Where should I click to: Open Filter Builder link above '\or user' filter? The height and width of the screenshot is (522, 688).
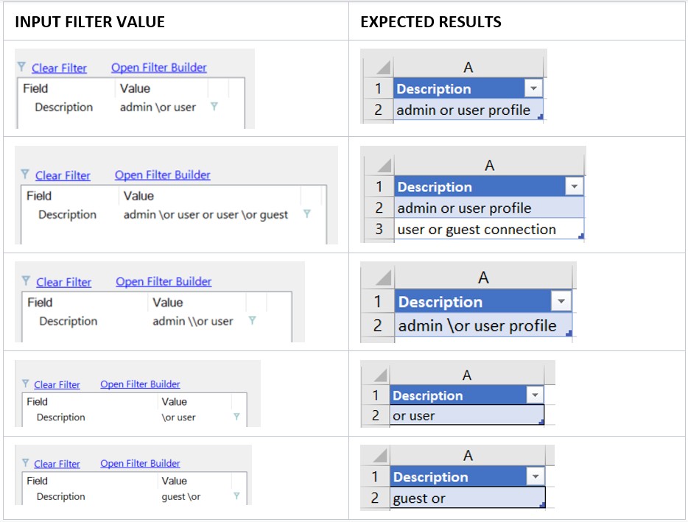tap(140, 384)
